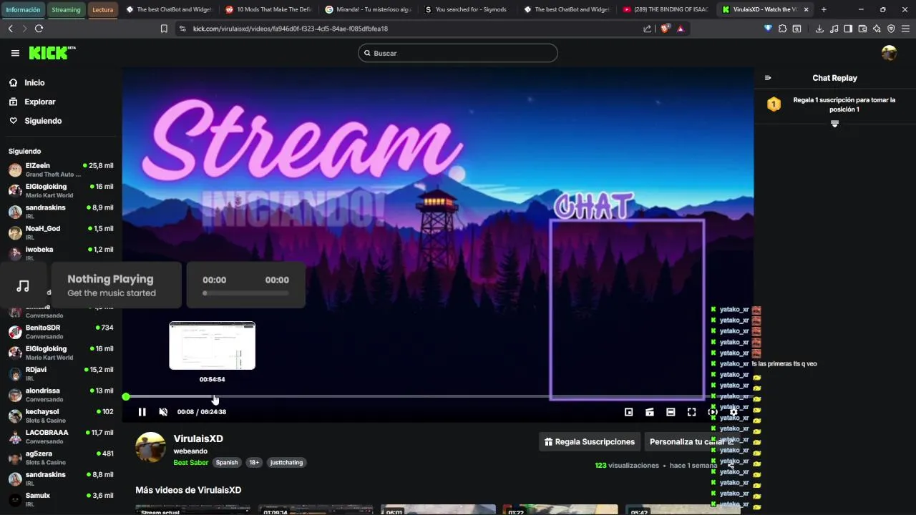Open the browser extensions puzzle icon

pyautogui.click(x=782, y=29)
